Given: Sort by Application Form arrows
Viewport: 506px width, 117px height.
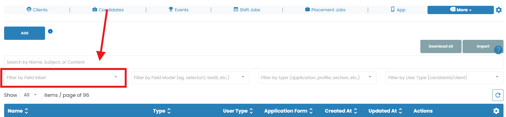Looking at the screenshot, I should [x=311, y=111].
